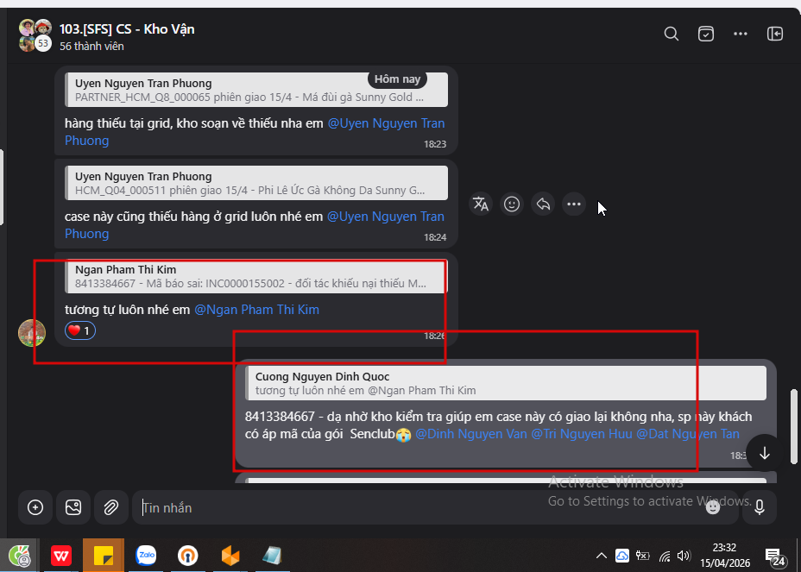801x572 pixels.
Task: Click the Hôm nay date badge
Action: [397, 79]
